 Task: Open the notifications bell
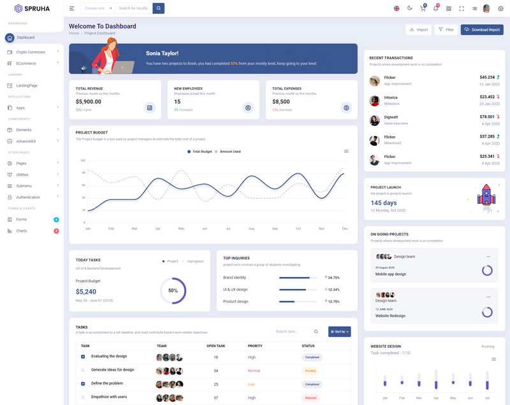tap(435, 8)
